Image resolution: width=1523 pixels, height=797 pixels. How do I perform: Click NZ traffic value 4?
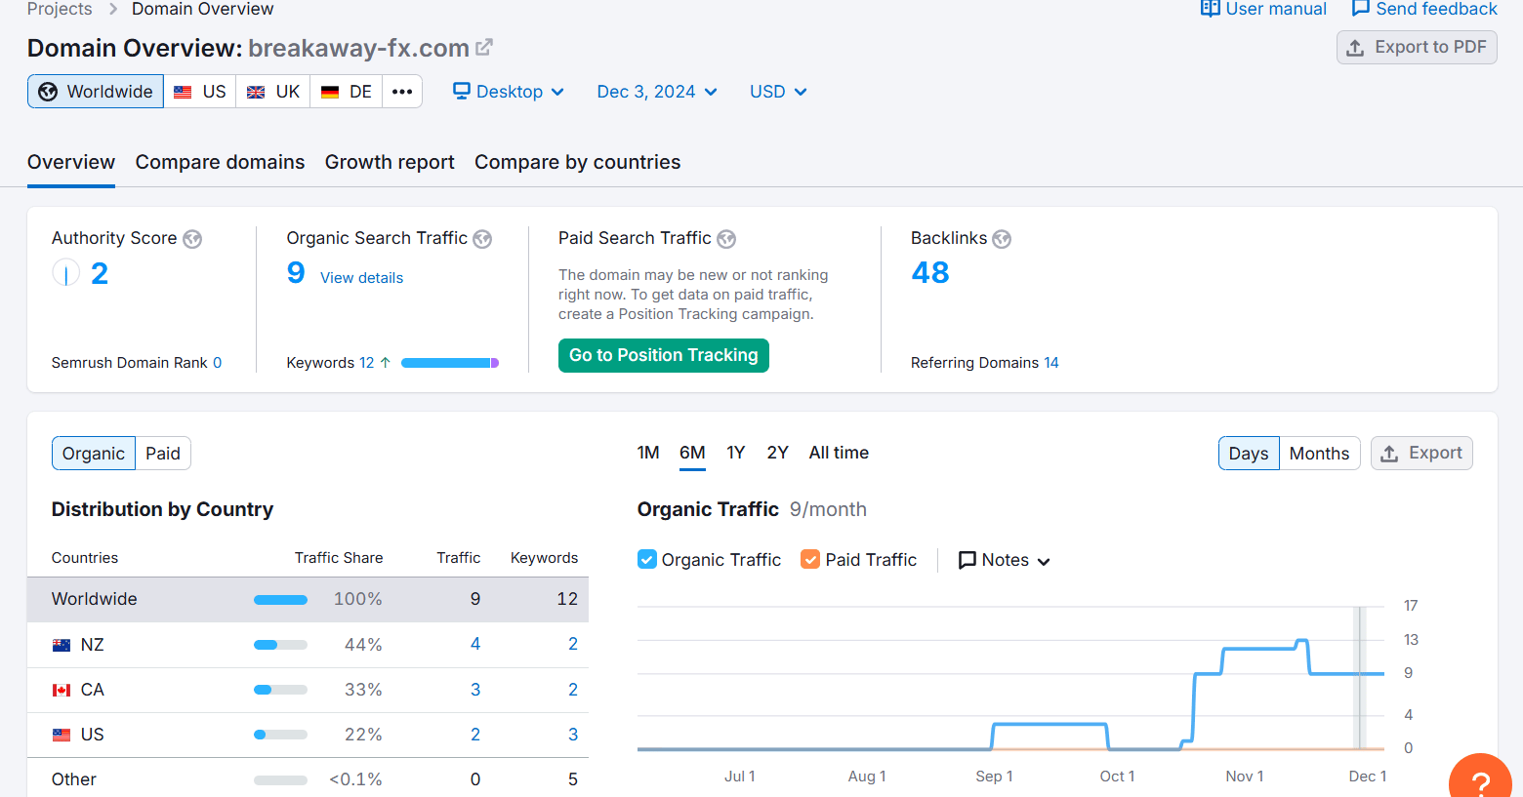(475, 644)
